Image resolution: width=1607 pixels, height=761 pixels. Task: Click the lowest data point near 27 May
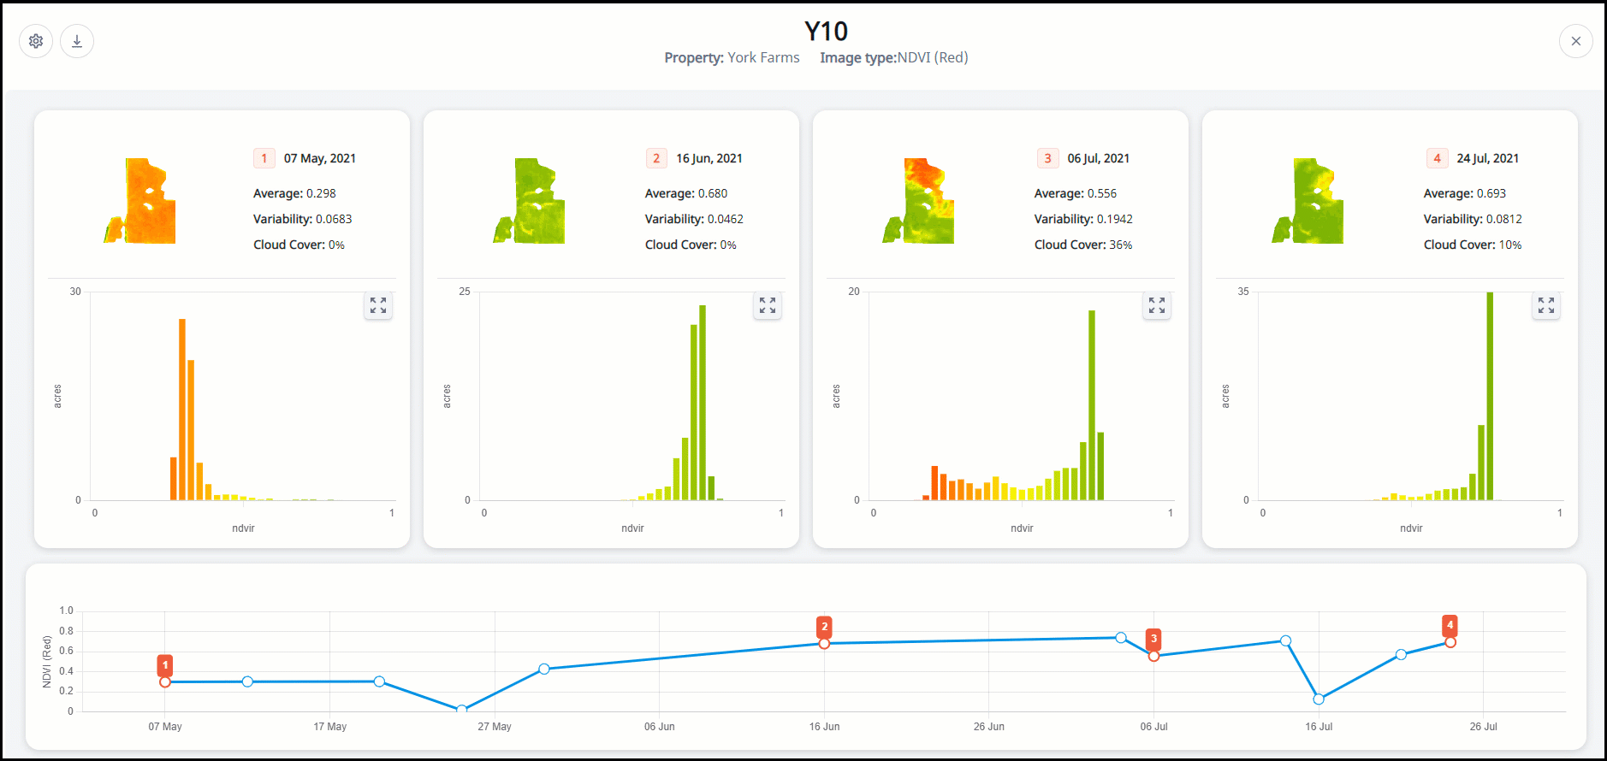click(x=462, y=710)
